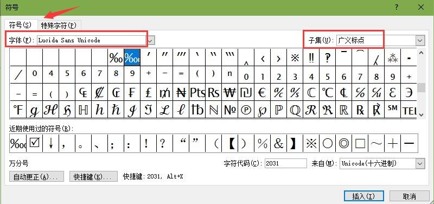Choose the square □ from recent symbols
Viewport: 434px width, 204px height.
tap(360, 143)
